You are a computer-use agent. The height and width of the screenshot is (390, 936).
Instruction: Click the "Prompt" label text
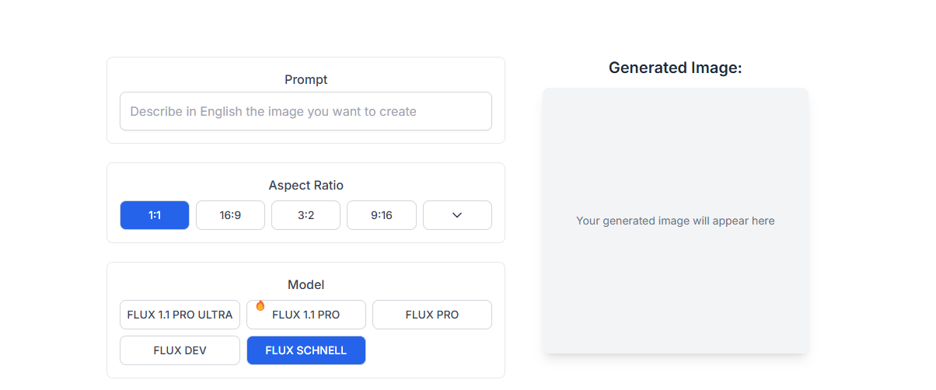306,79
